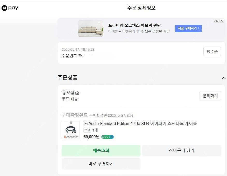The image size is (227, 176).
Task: Visit the 큐오샵 store name
Action: coord(68,93)
